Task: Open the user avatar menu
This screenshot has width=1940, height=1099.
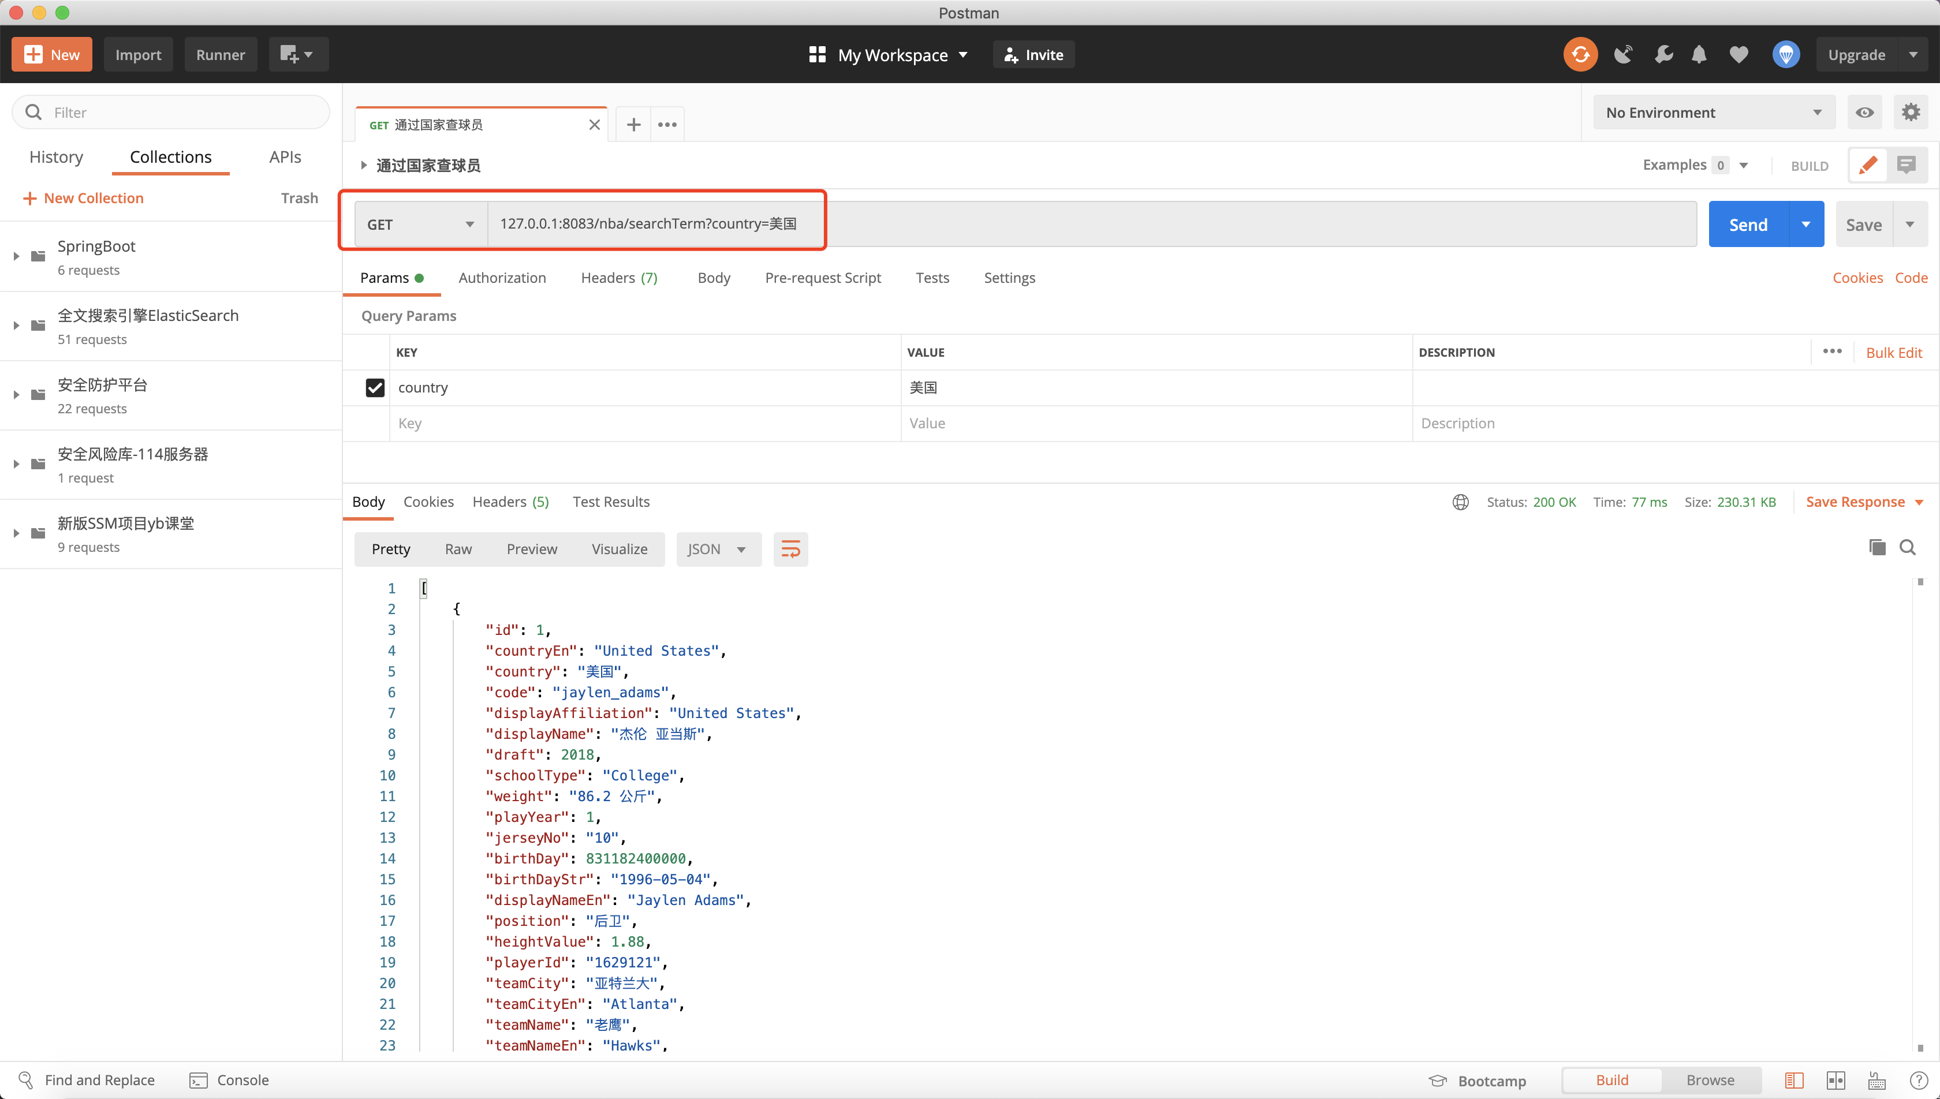Action: click(1785, 54)
